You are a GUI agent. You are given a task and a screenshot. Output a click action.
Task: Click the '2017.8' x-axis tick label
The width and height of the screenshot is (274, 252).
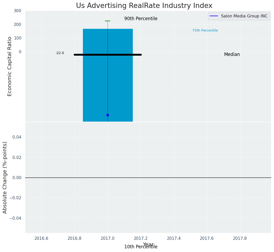coord(240,238)
